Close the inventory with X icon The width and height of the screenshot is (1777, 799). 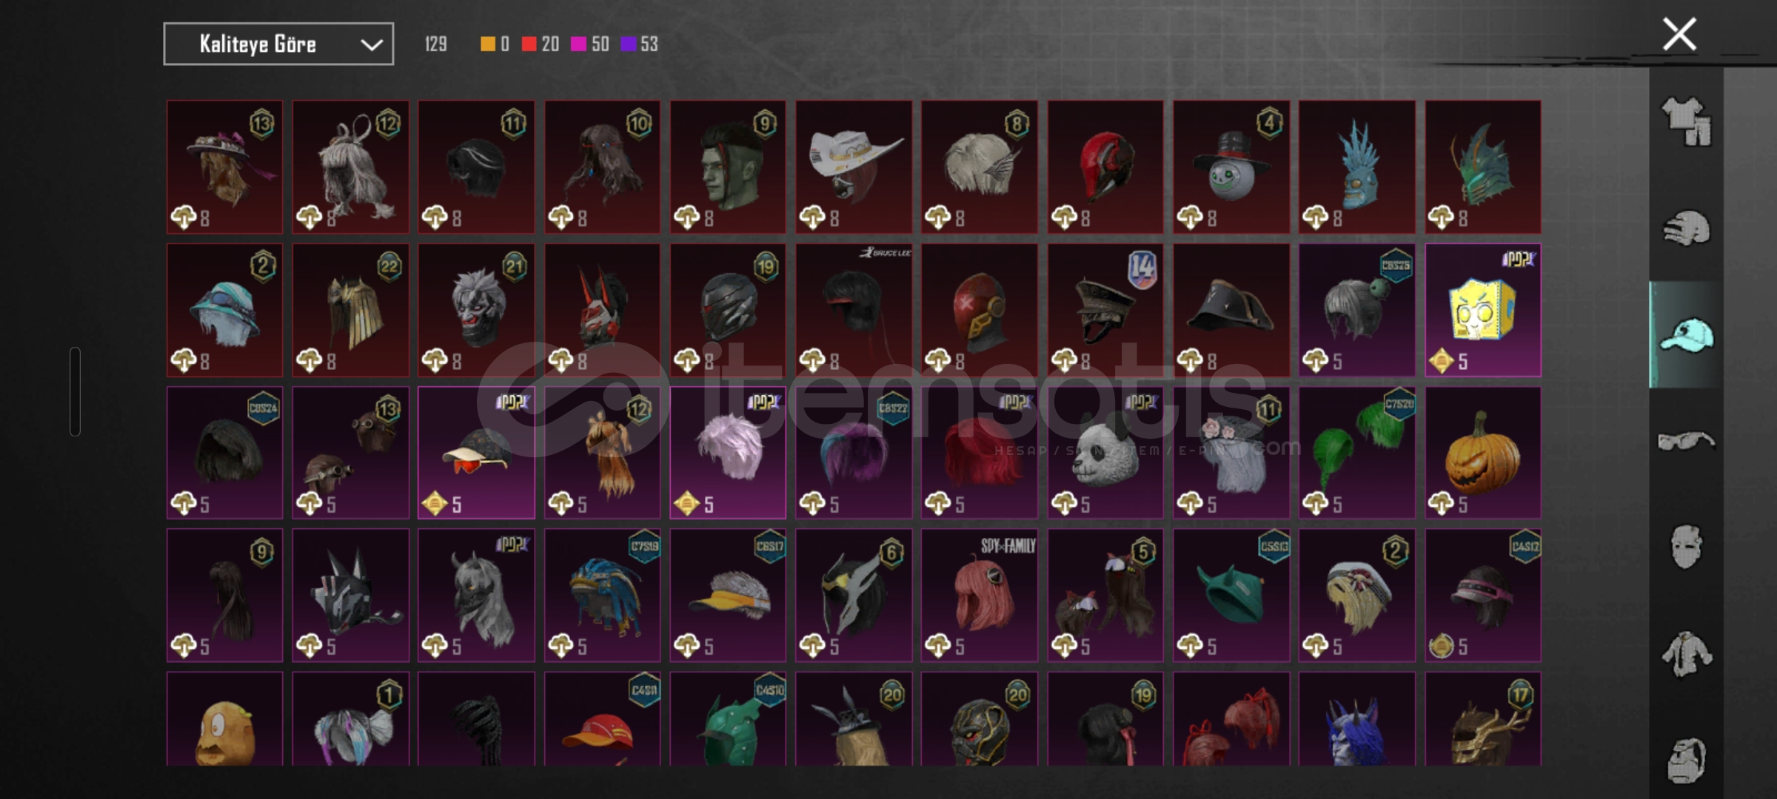1679,34
